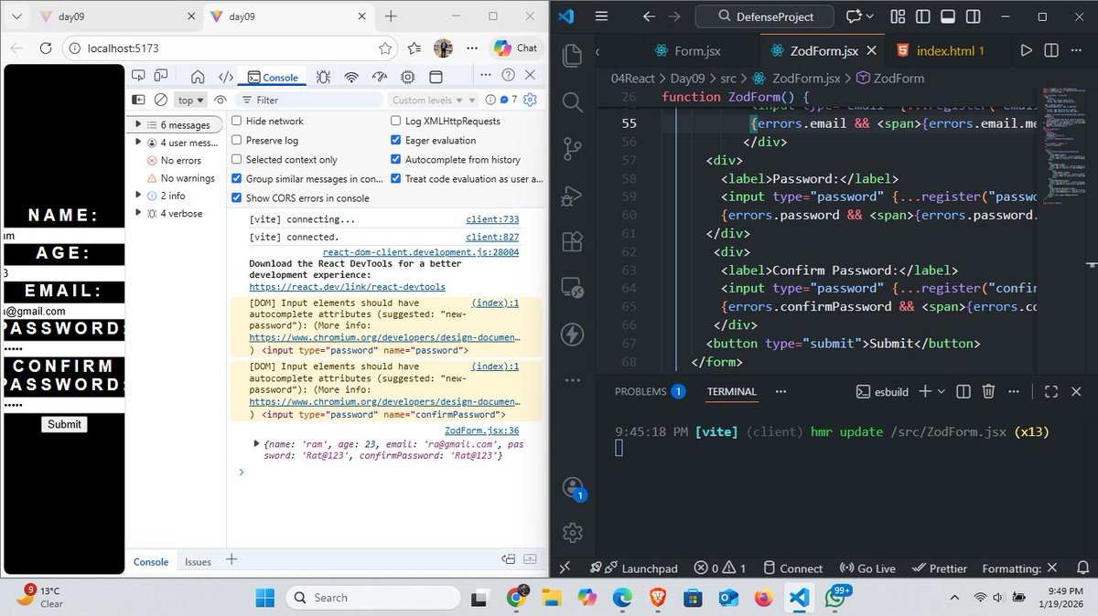Kill terminal with the trash icon

(x=988, y=391)
